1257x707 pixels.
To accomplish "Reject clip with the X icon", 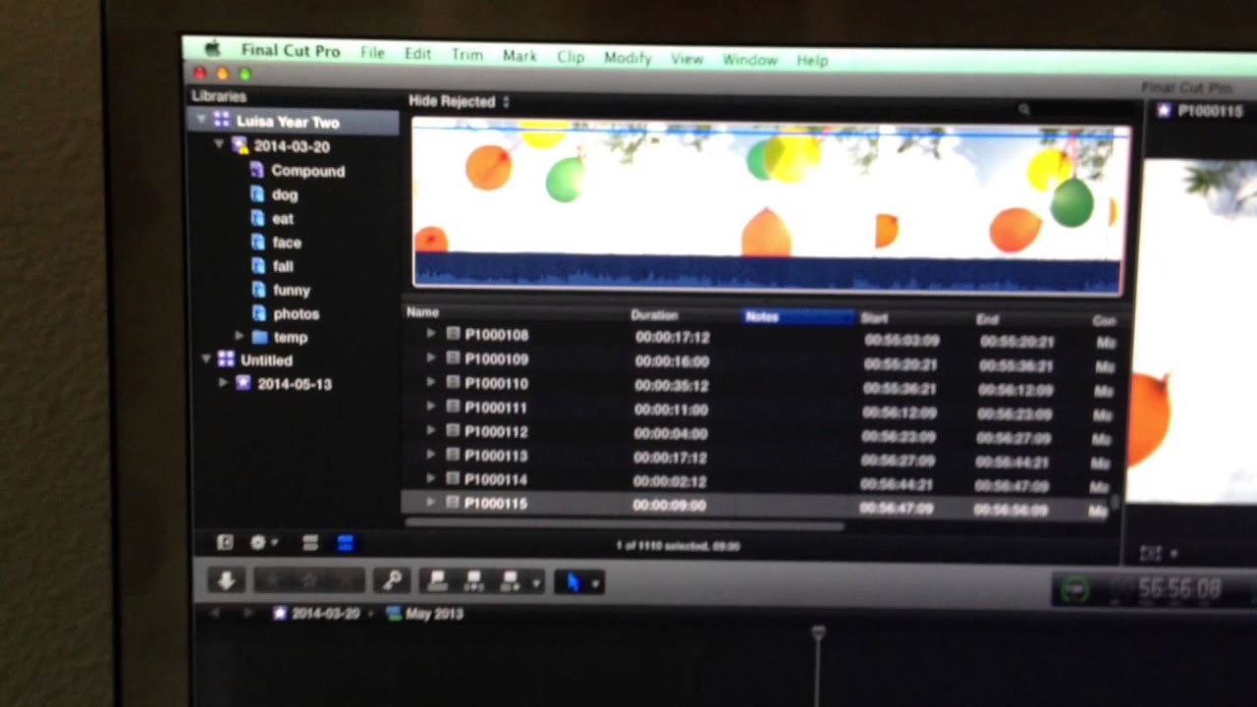I will click(x=345, y=581).
